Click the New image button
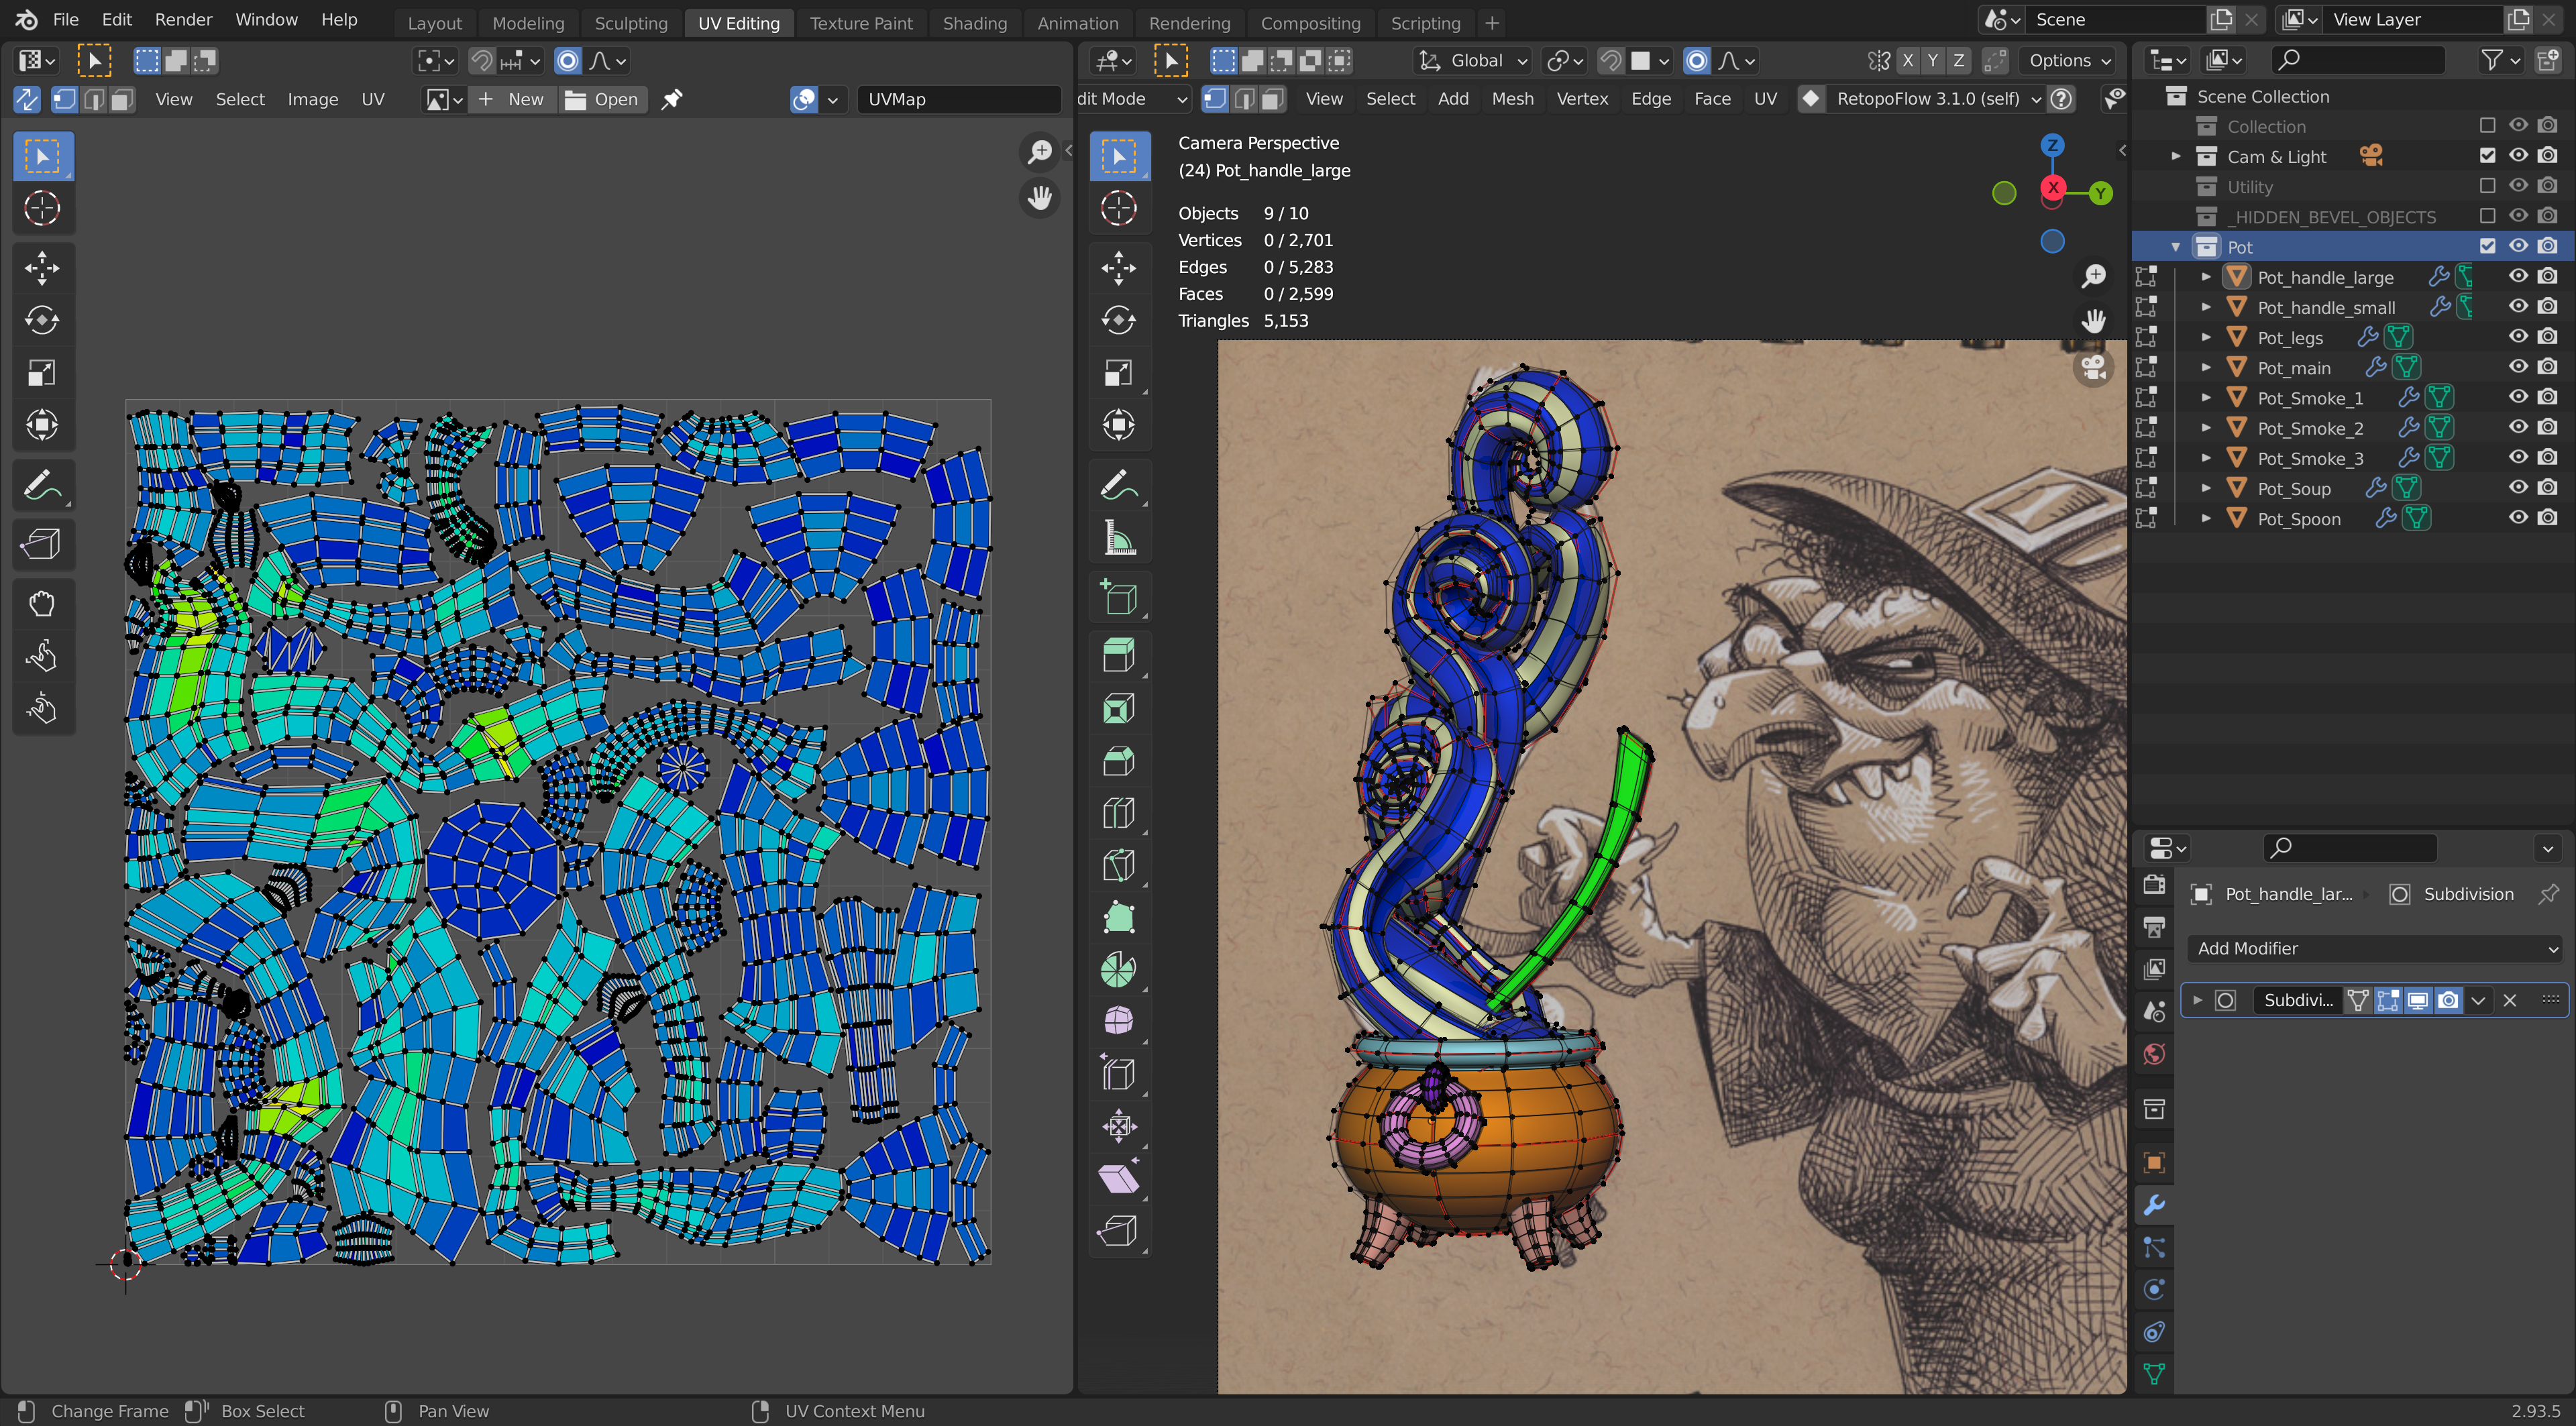Image resolution: width=2576 pixels, height=1426 pixels. tap(512, 99)
